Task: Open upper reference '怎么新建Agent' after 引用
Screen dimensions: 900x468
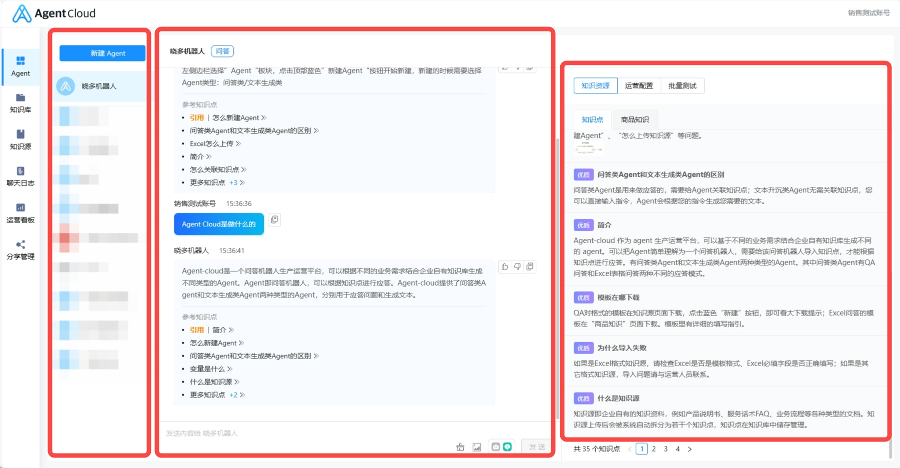Action: pyautogui.click(x=239, y=117)
